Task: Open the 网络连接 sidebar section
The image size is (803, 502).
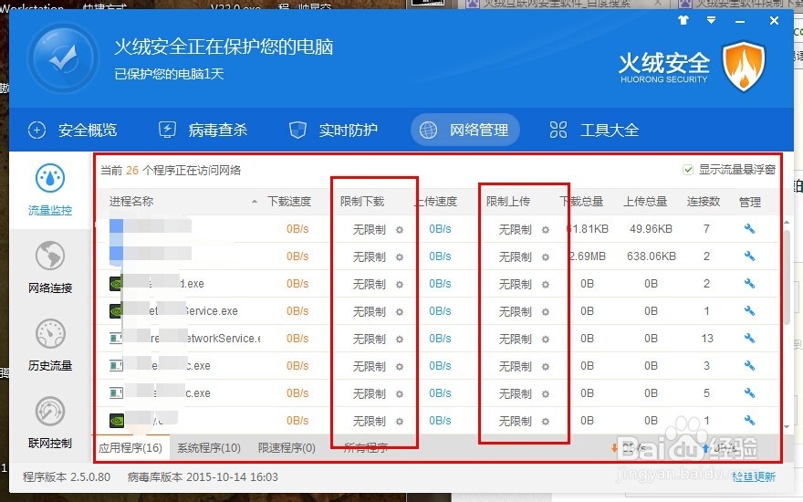Action: pyautogui.click(x=49, y=267)
